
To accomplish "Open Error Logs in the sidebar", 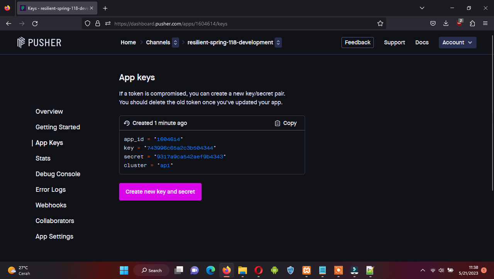I will coord(51,189).
